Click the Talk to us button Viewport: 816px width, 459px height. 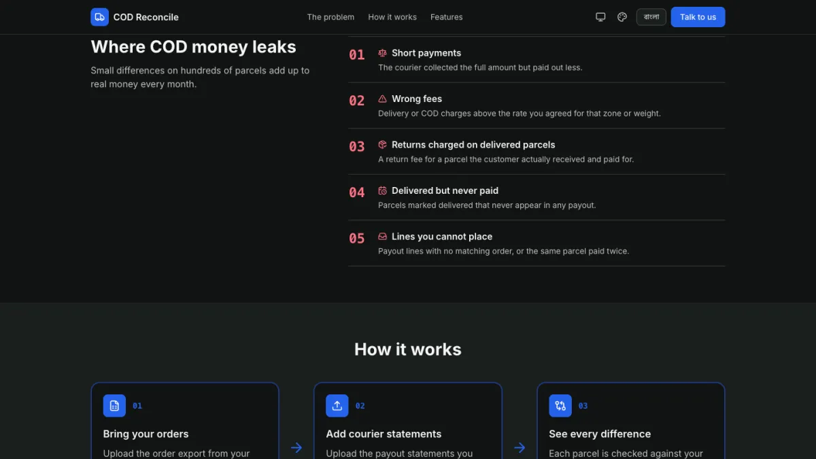[x=698, y=17]
